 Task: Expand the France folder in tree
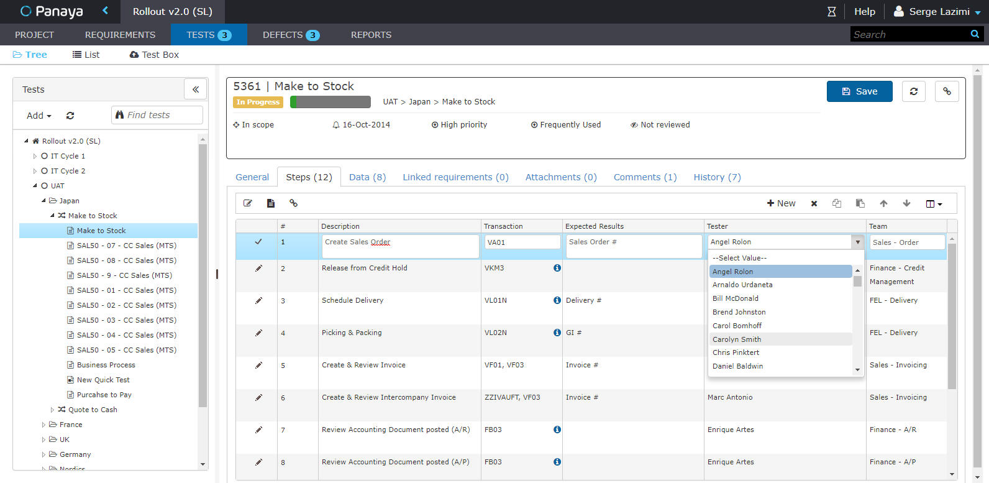(x=43, y=425)
